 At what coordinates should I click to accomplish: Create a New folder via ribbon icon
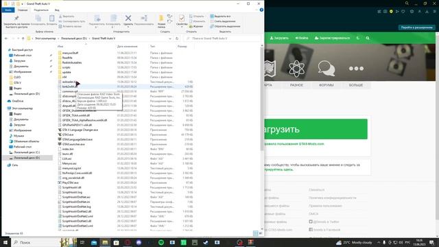click(161, 19)
